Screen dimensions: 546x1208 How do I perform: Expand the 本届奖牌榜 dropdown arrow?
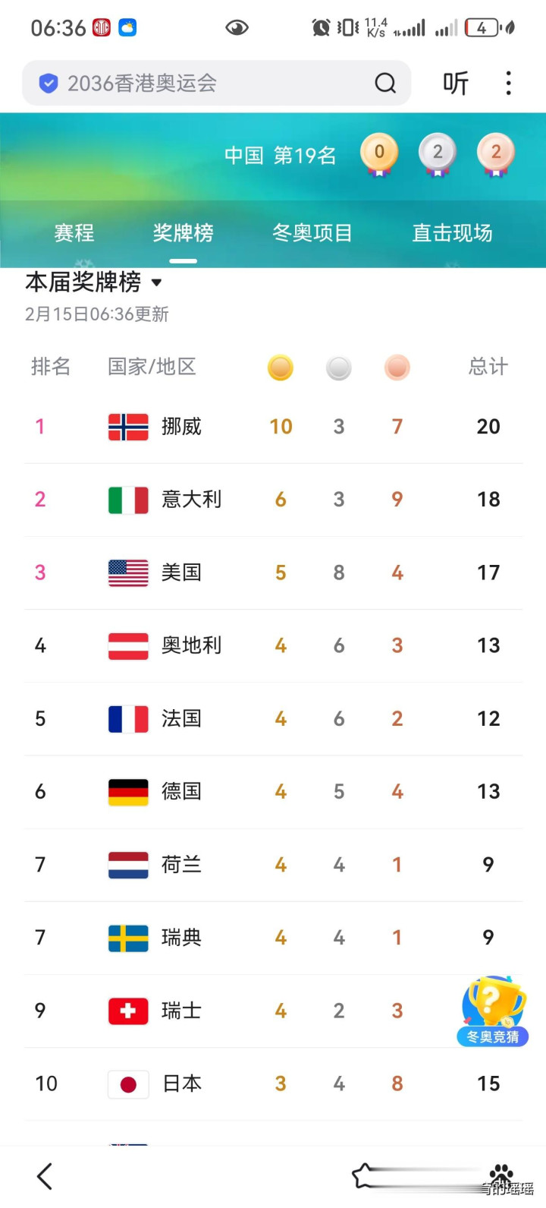[157, 282]
